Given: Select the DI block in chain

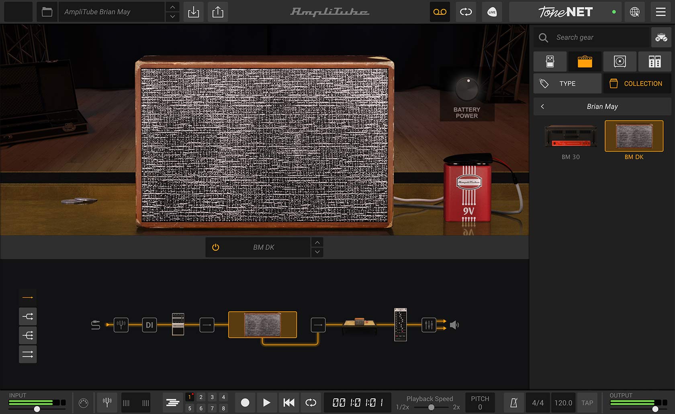Looking at the screenshot, I should click(x=149, y=325).
